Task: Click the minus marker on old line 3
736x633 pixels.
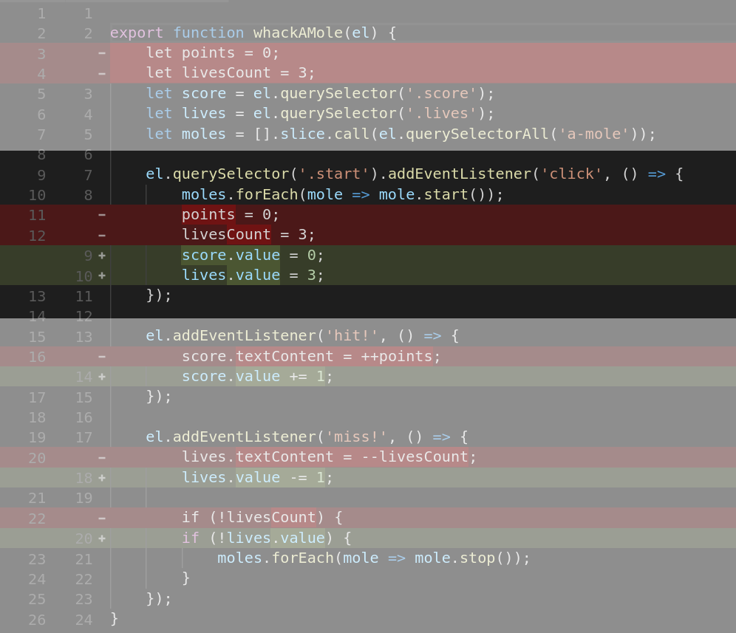Action: coord(102,53)
